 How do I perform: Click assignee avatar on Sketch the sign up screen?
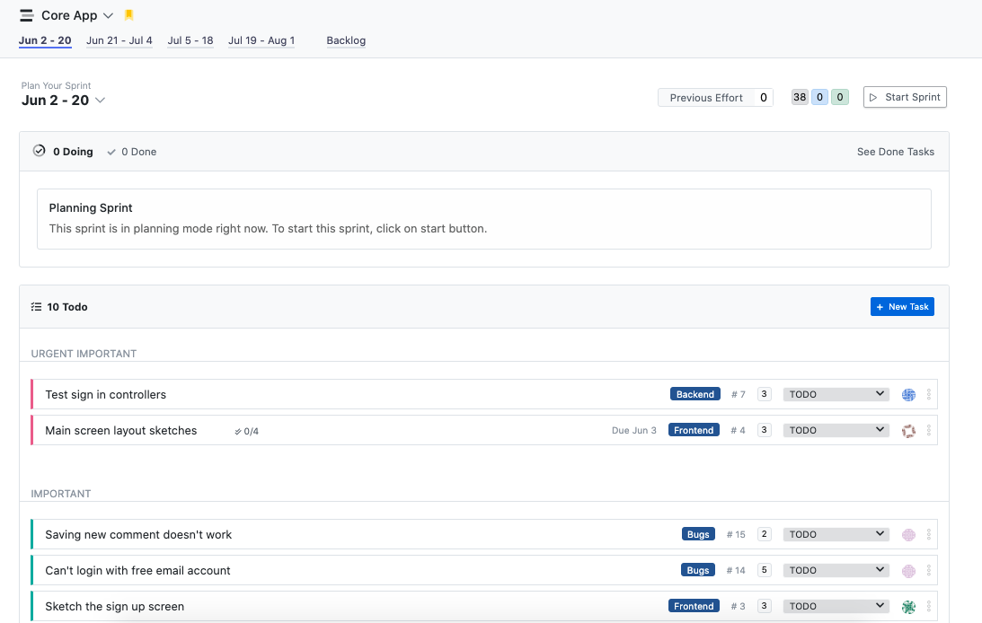pyautogui.click(x=908, y=607)
